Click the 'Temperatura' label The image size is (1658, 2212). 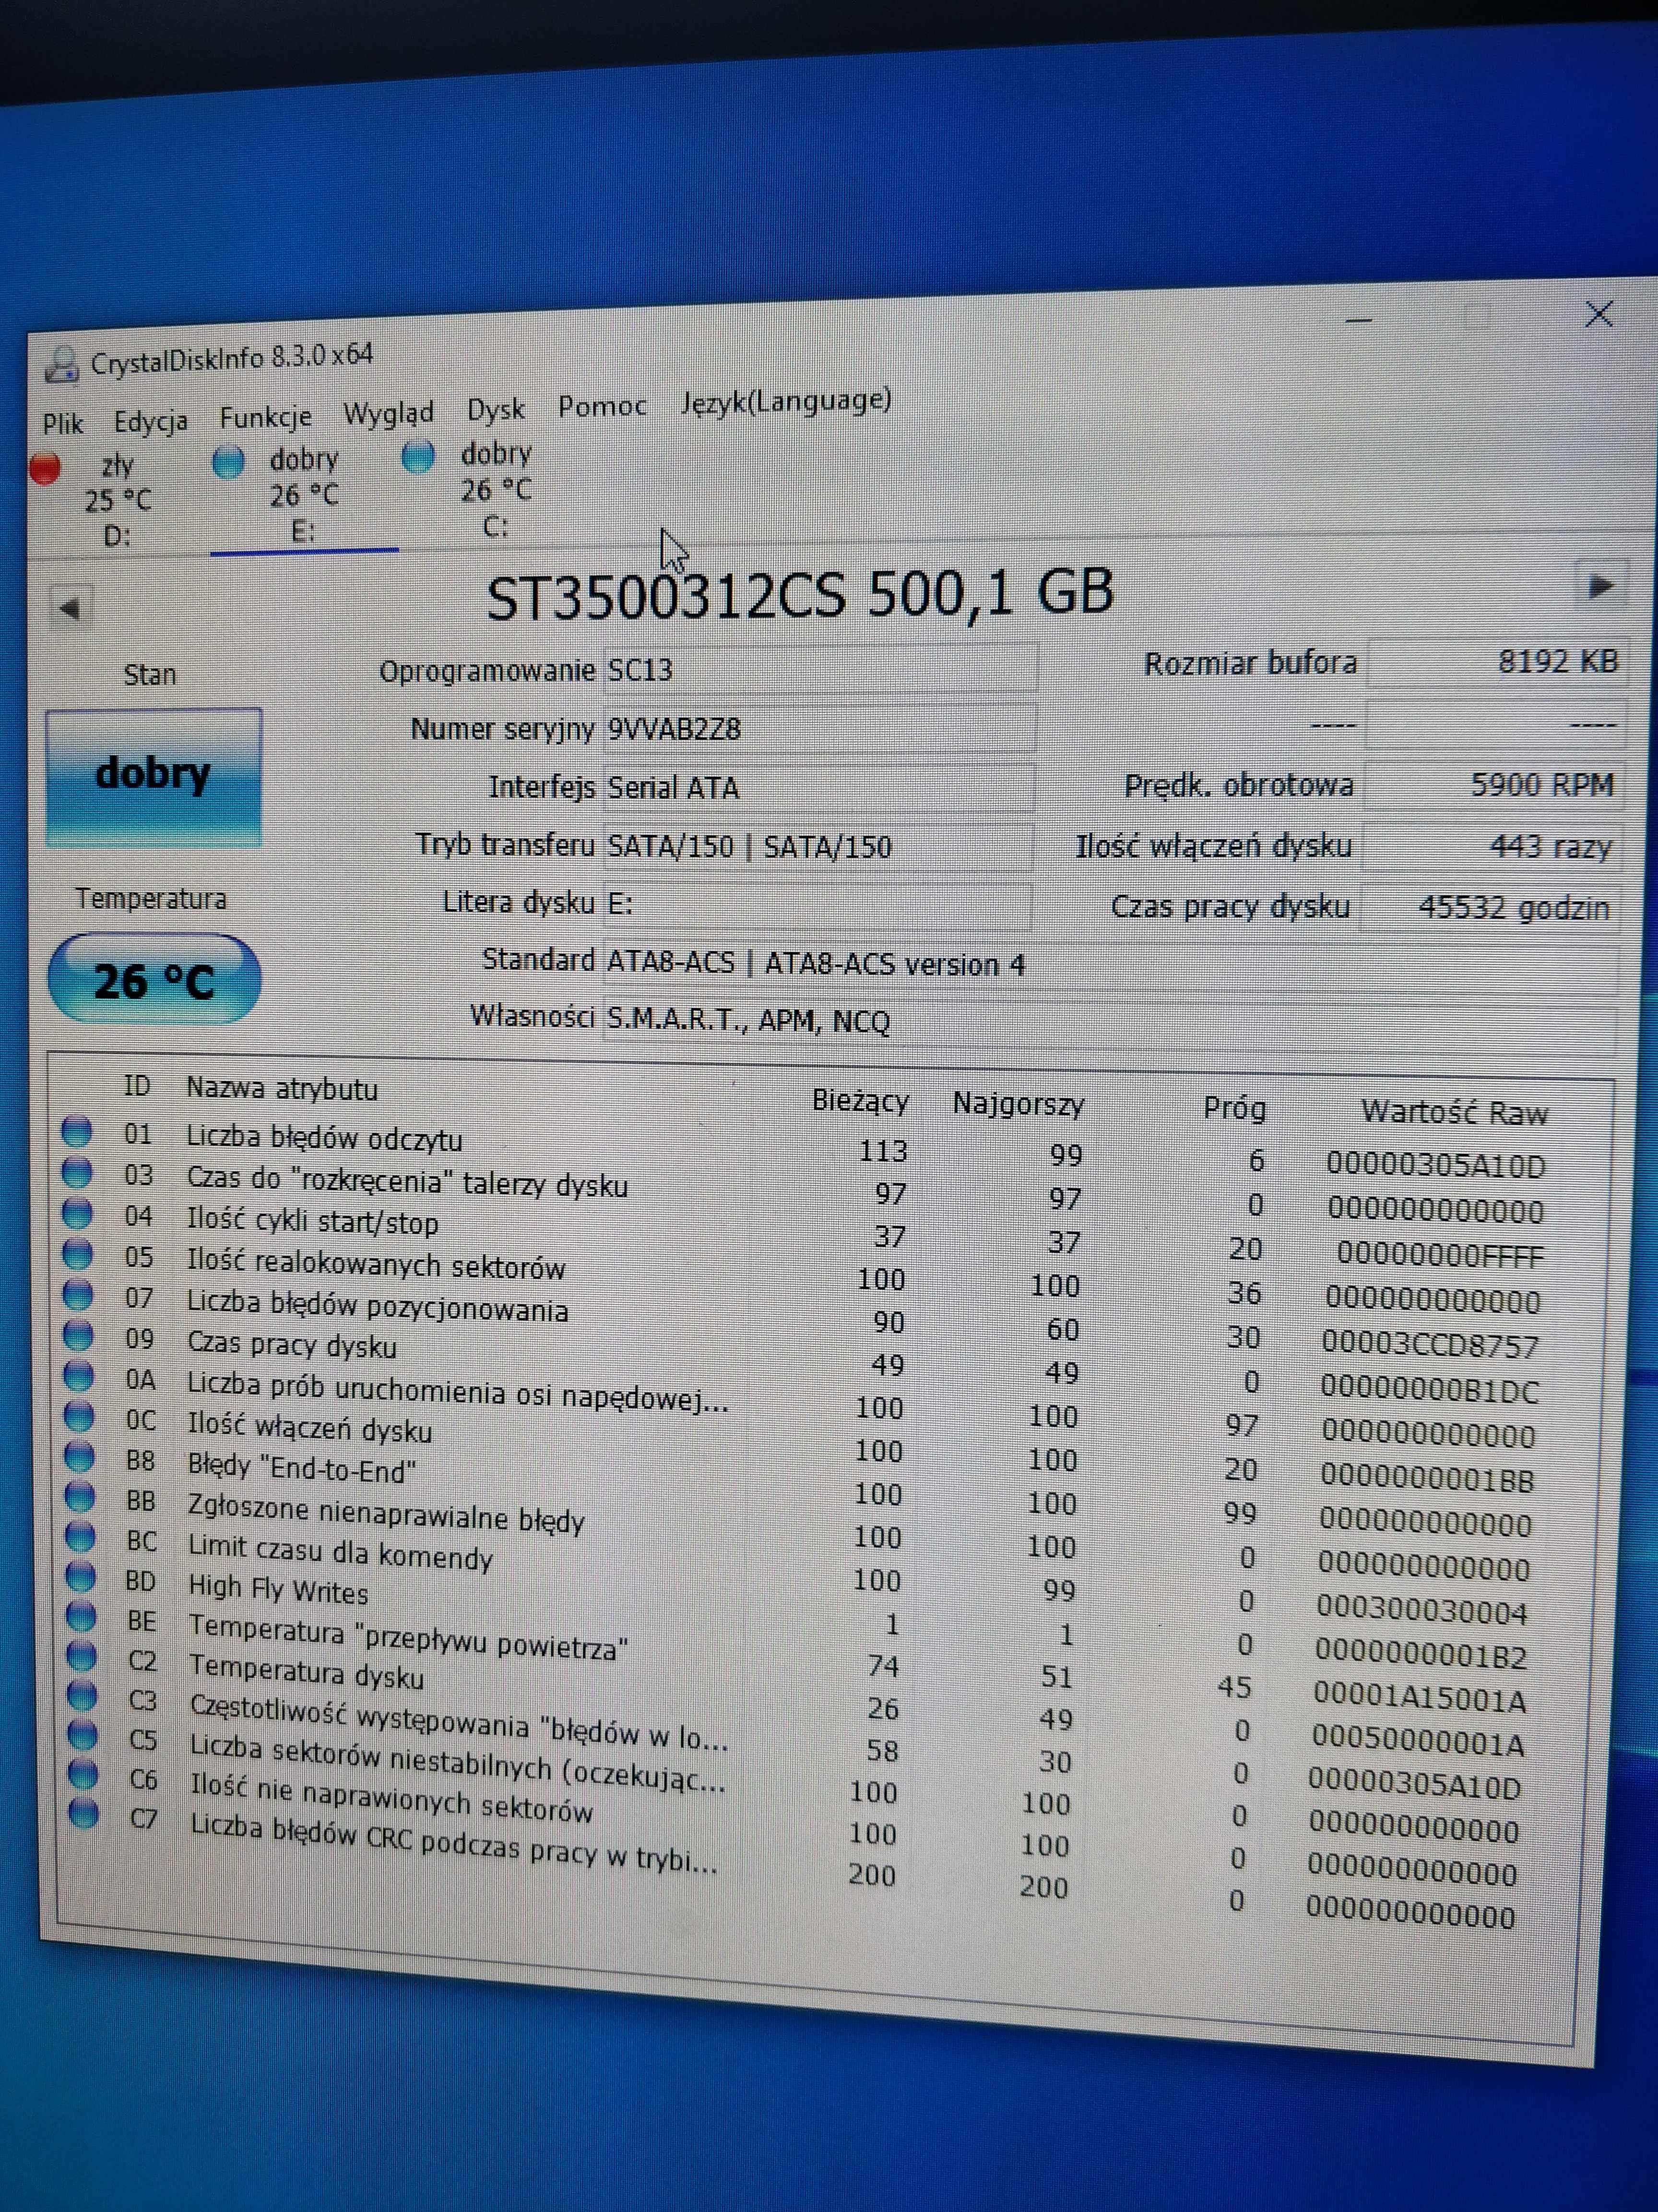(151, 899)
